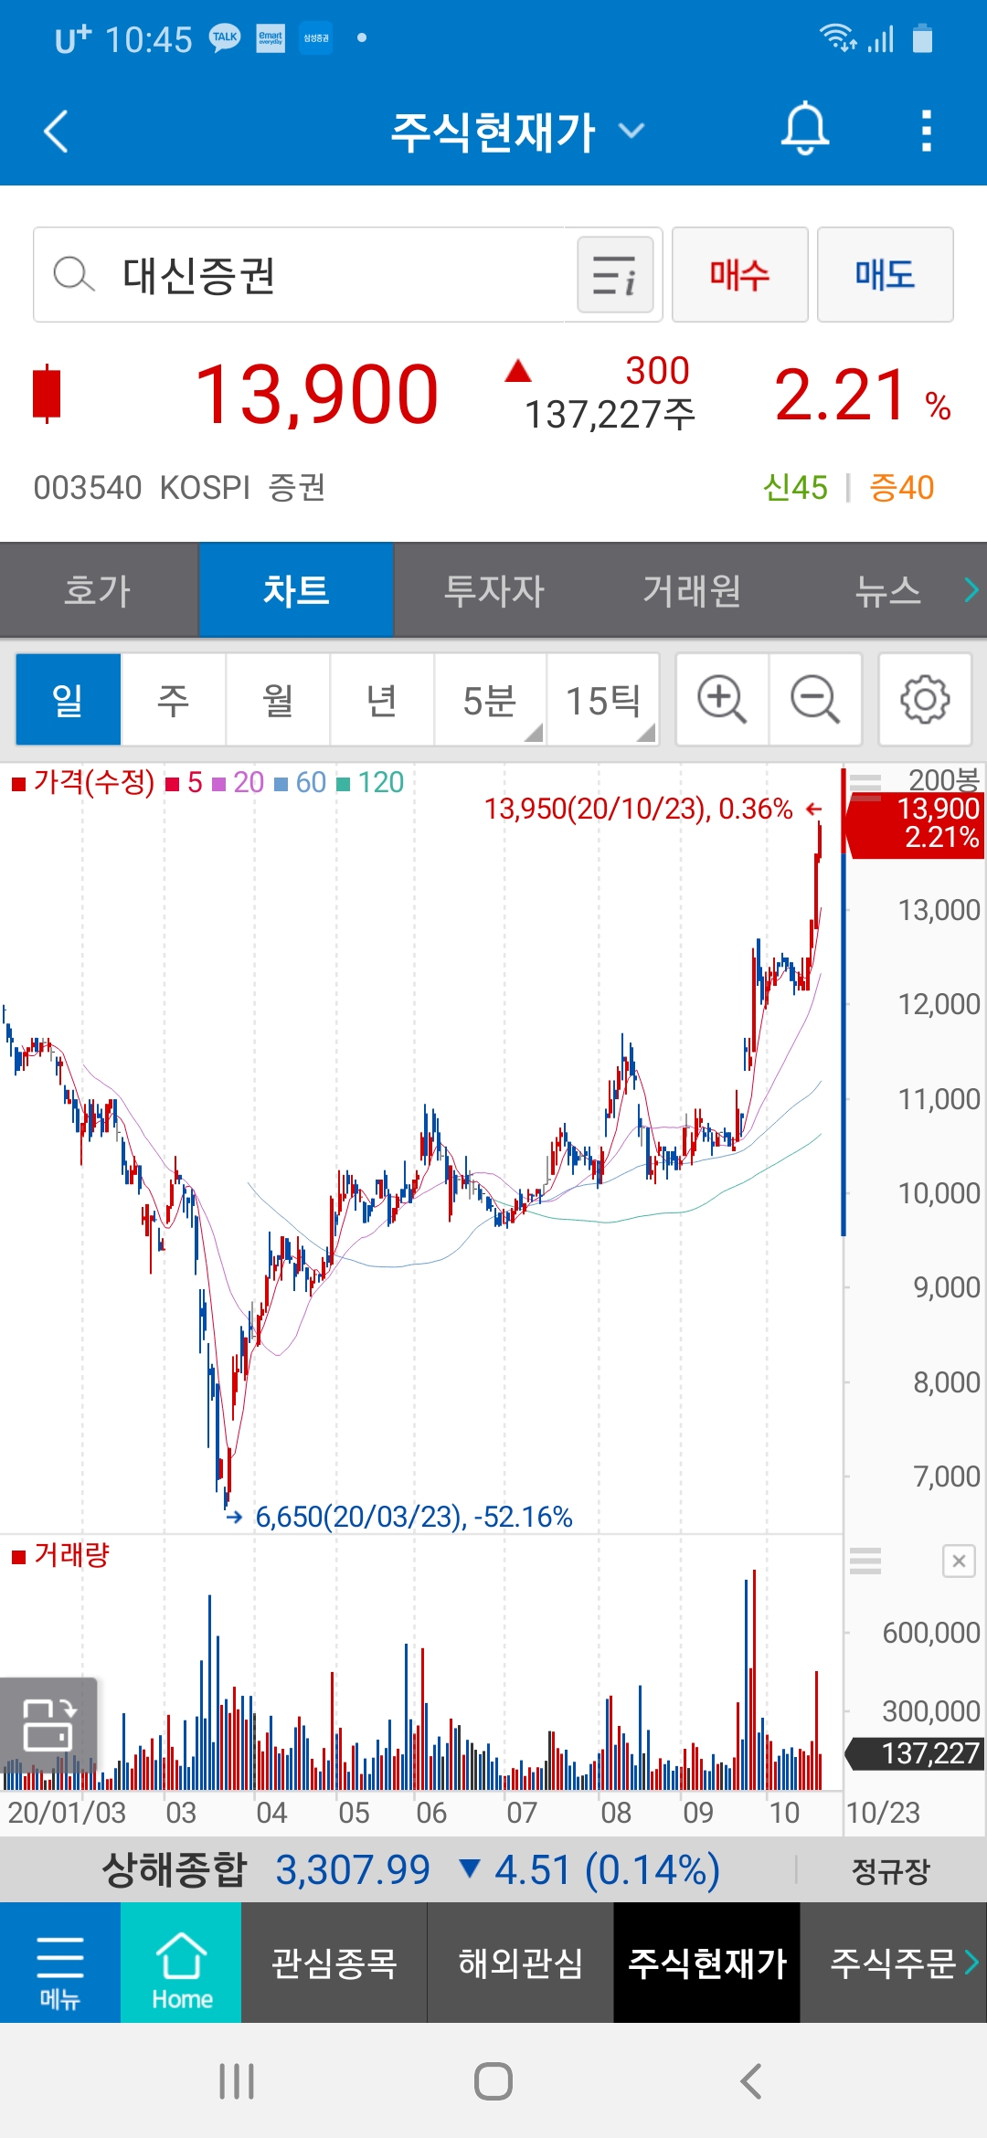Open the 15틱 tick interval dropdown

pos(603,700)
